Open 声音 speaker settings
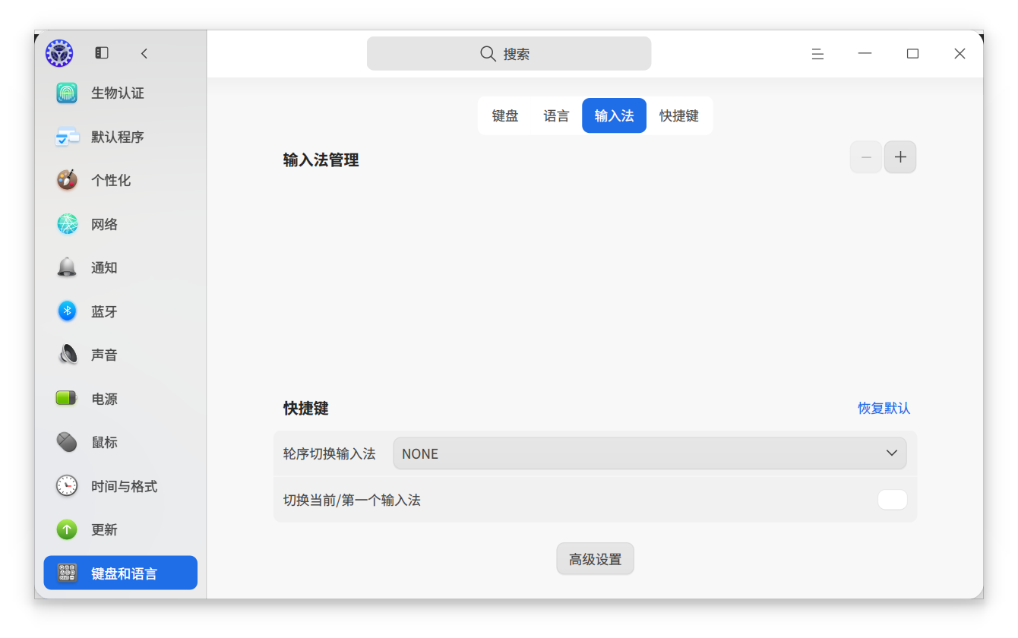 [x=121, y=355]
